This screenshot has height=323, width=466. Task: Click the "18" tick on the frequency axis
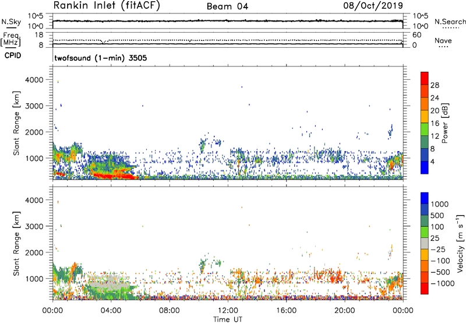(39, 35)
